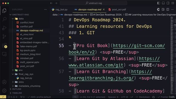176x99 pixels.
Task: Toggle the primary side bar layout icon
Action: 159,3
